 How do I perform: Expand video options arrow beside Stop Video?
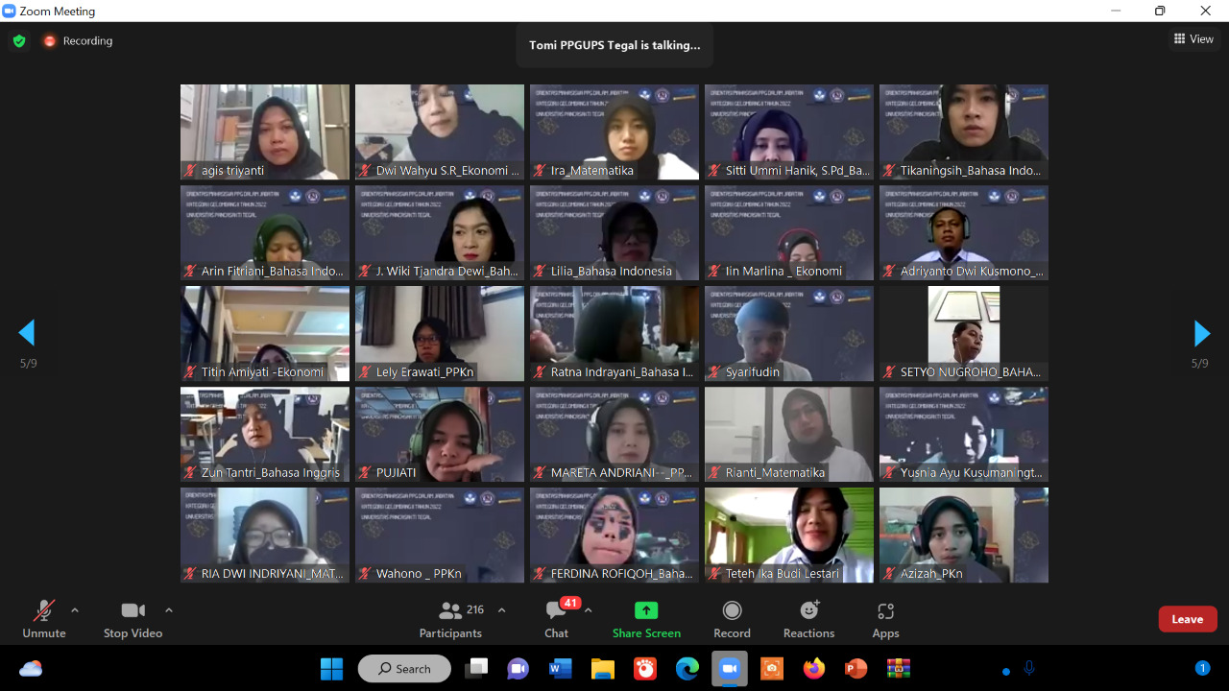click(x=169, y=609)
